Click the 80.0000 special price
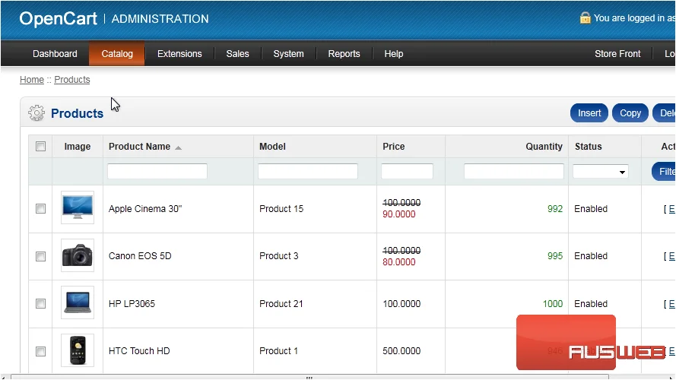The width and height of the screenshot is (676, 380). tap(398, 262)
